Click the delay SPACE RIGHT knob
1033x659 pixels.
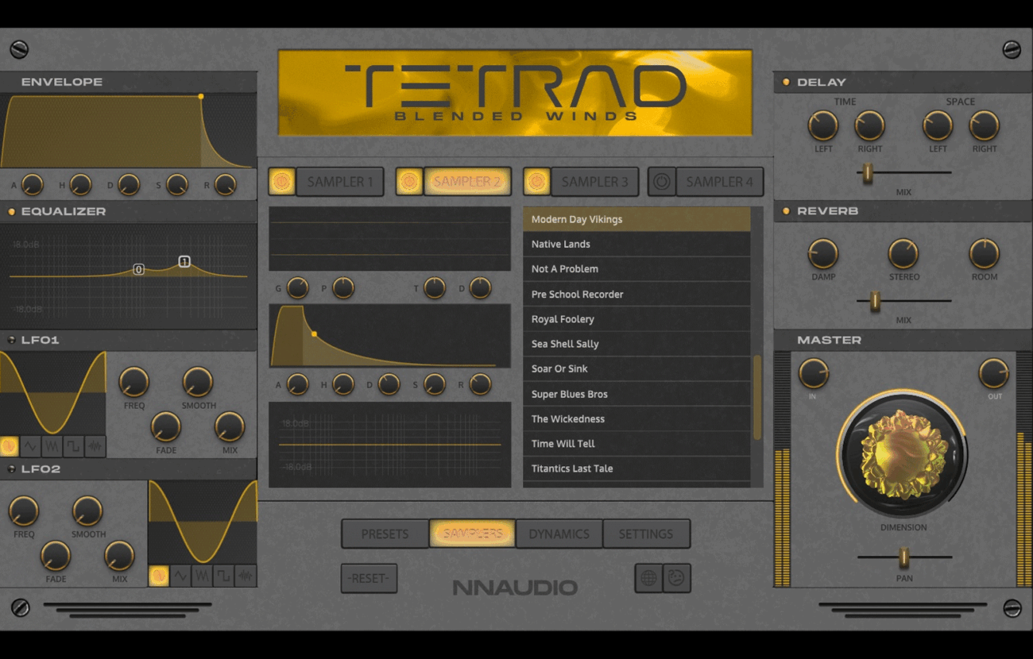click(984, 125)
